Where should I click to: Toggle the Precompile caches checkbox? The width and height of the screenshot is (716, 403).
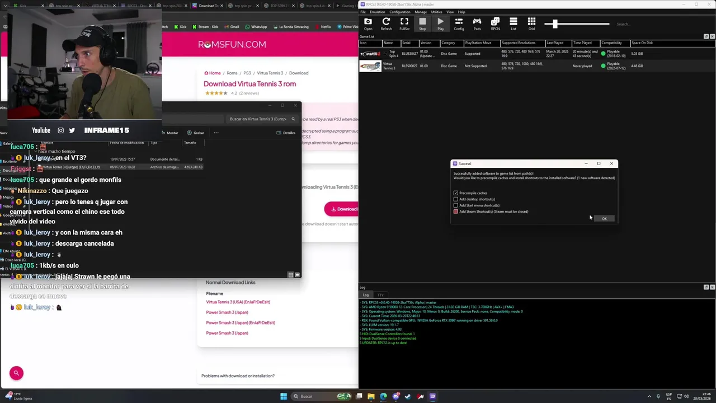tap(456, 193)
